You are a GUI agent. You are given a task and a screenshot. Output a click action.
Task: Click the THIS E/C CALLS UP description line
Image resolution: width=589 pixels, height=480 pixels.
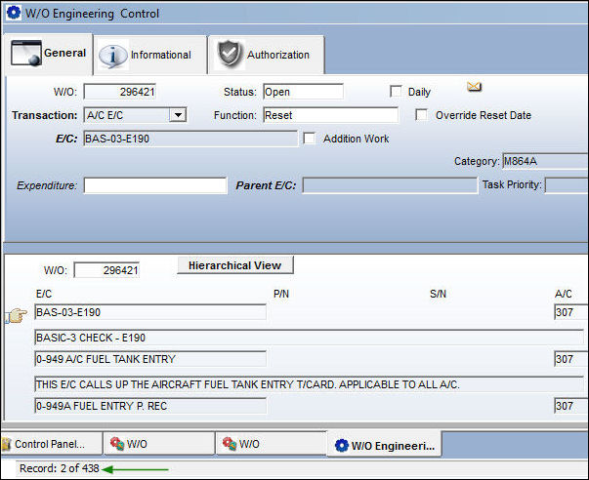pyautogui.click(x=309, y=384)
